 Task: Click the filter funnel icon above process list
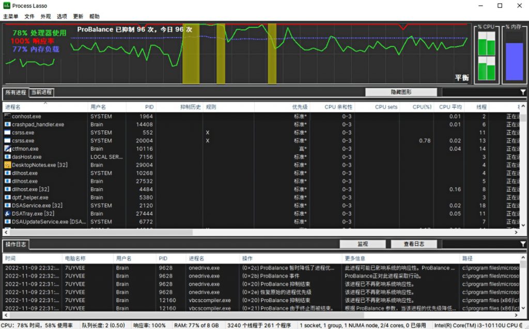[523, 92]
